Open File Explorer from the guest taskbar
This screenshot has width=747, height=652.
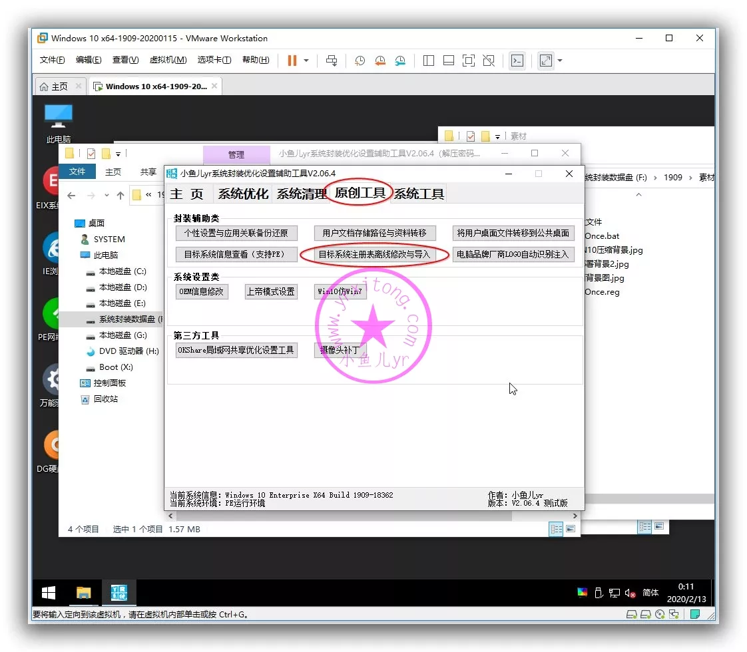tap(83, 593)
